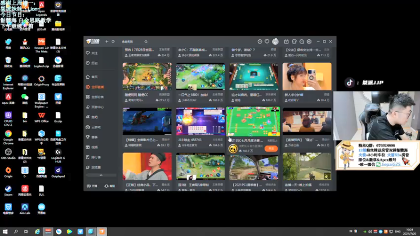420x236 pixels.
Task: Open 云游戏 in the Douyu sidebar
Action: 93,127
